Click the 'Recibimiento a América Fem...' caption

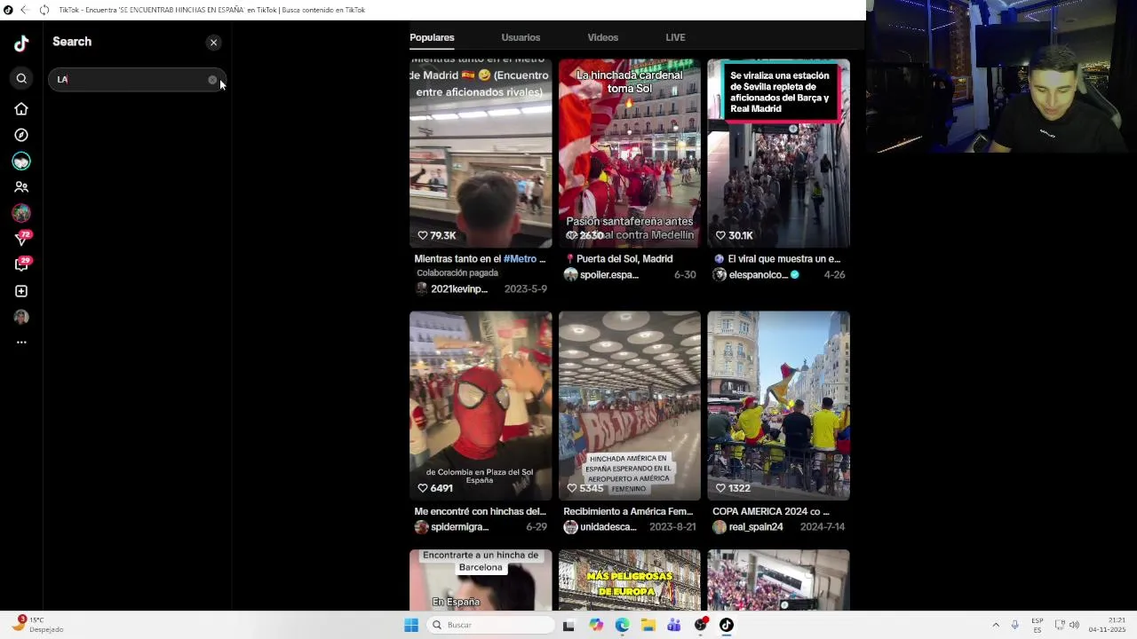coord(628,512)
